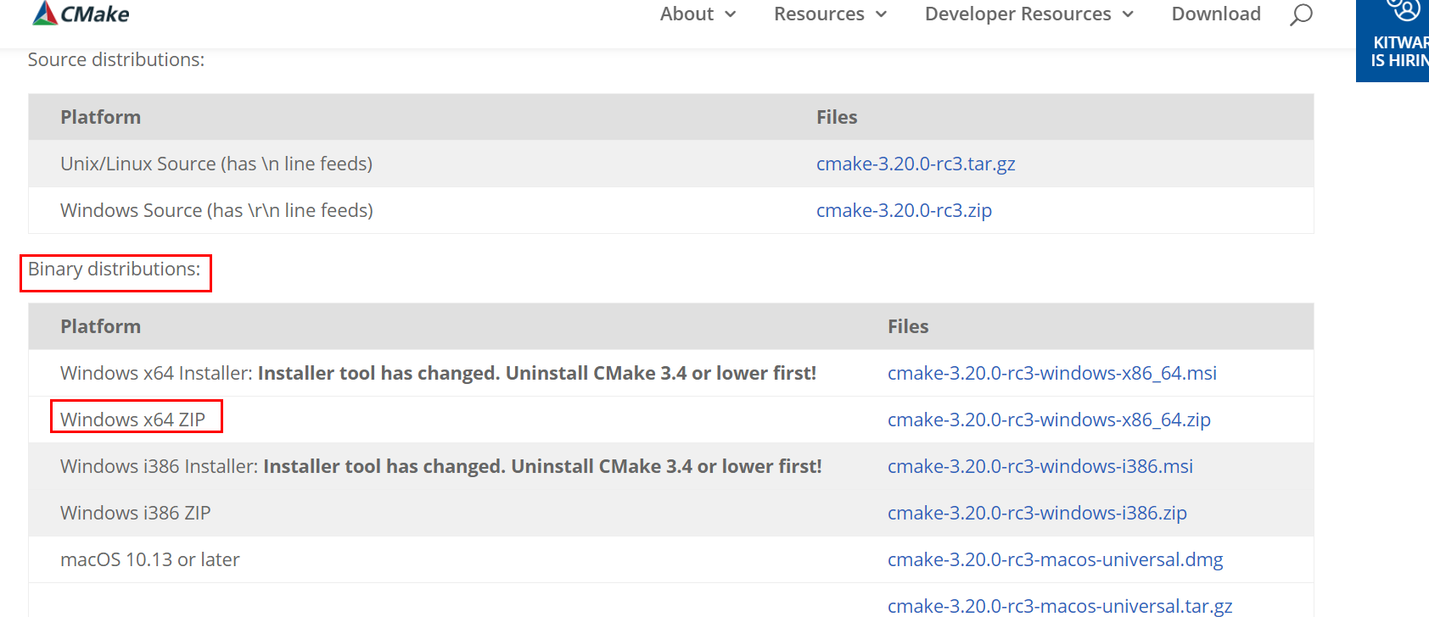Open the About navigation item
The image size is (1429, 617).
tap(686, 14)
